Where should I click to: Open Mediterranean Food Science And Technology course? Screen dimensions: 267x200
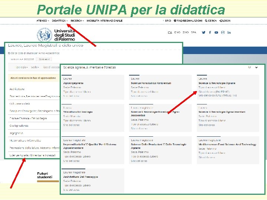pyautogui.click(x=227, y=144)
